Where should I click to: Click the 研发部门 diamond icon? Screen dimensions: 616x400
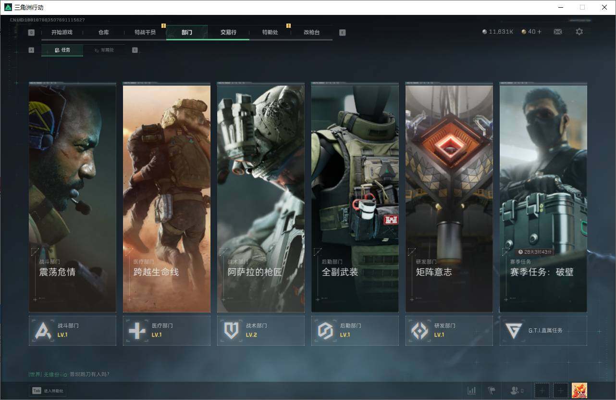pyautogui.click(x=420, y=331)
